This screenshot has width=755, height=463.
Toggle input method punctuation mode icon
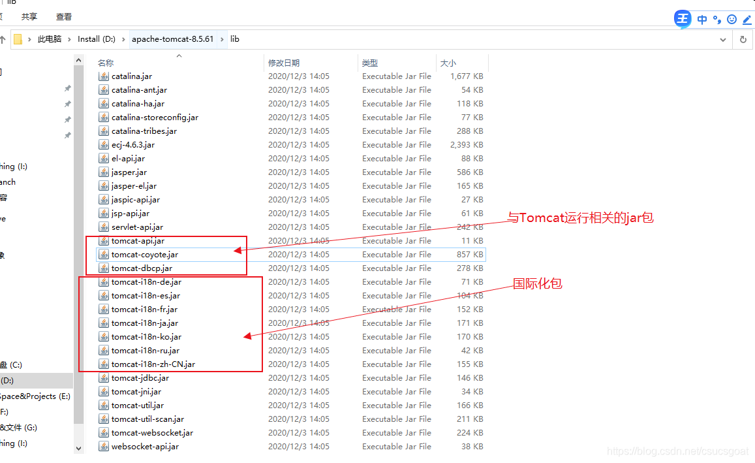tap(717, 20)
